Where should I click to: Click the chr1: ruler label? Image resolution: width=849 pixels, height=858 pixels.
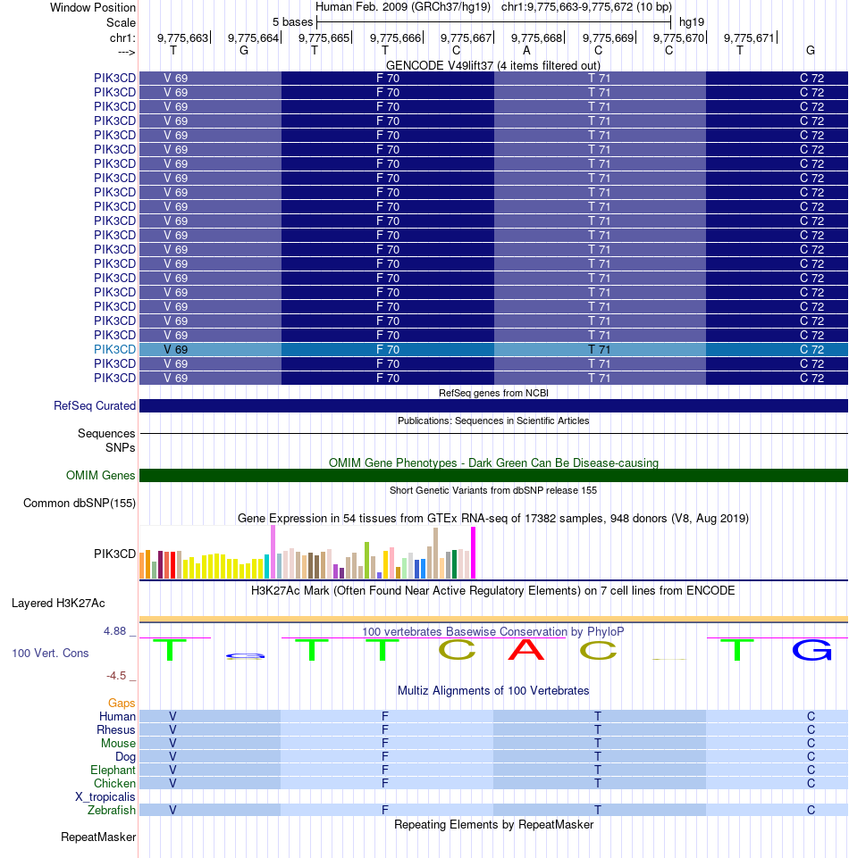coord(122,37)
